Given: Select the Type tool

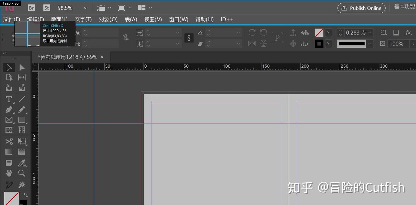Looking at the screenshot, I should click(x=9, y=99).
